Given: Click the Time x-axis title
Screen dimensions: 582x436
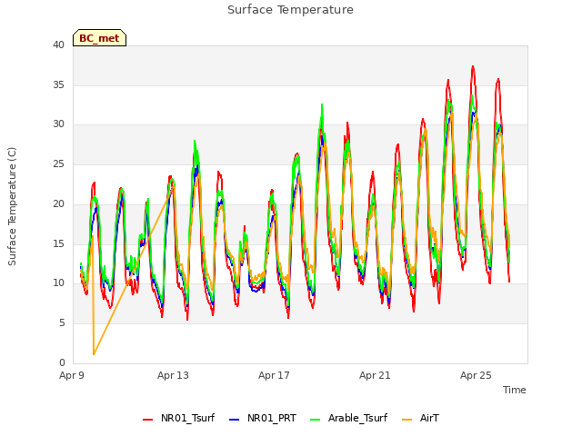Looking at the screenshot, I should 515,390.
